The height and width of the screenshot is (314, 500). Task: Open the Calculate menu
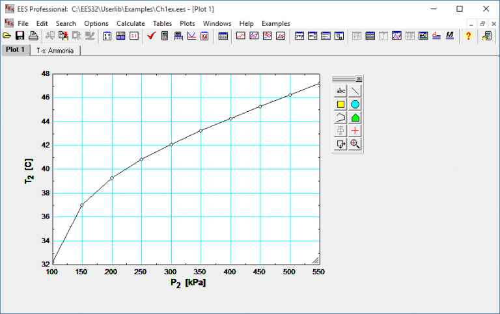130,23
